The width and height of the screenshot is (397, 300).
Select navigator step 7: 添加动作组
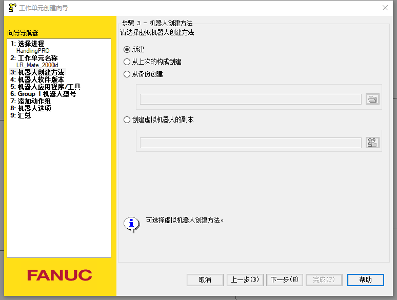30,101
